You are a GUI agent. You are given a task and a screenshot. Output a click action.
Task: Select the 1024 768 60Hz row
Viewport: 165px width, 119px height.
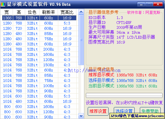point(39,70)
